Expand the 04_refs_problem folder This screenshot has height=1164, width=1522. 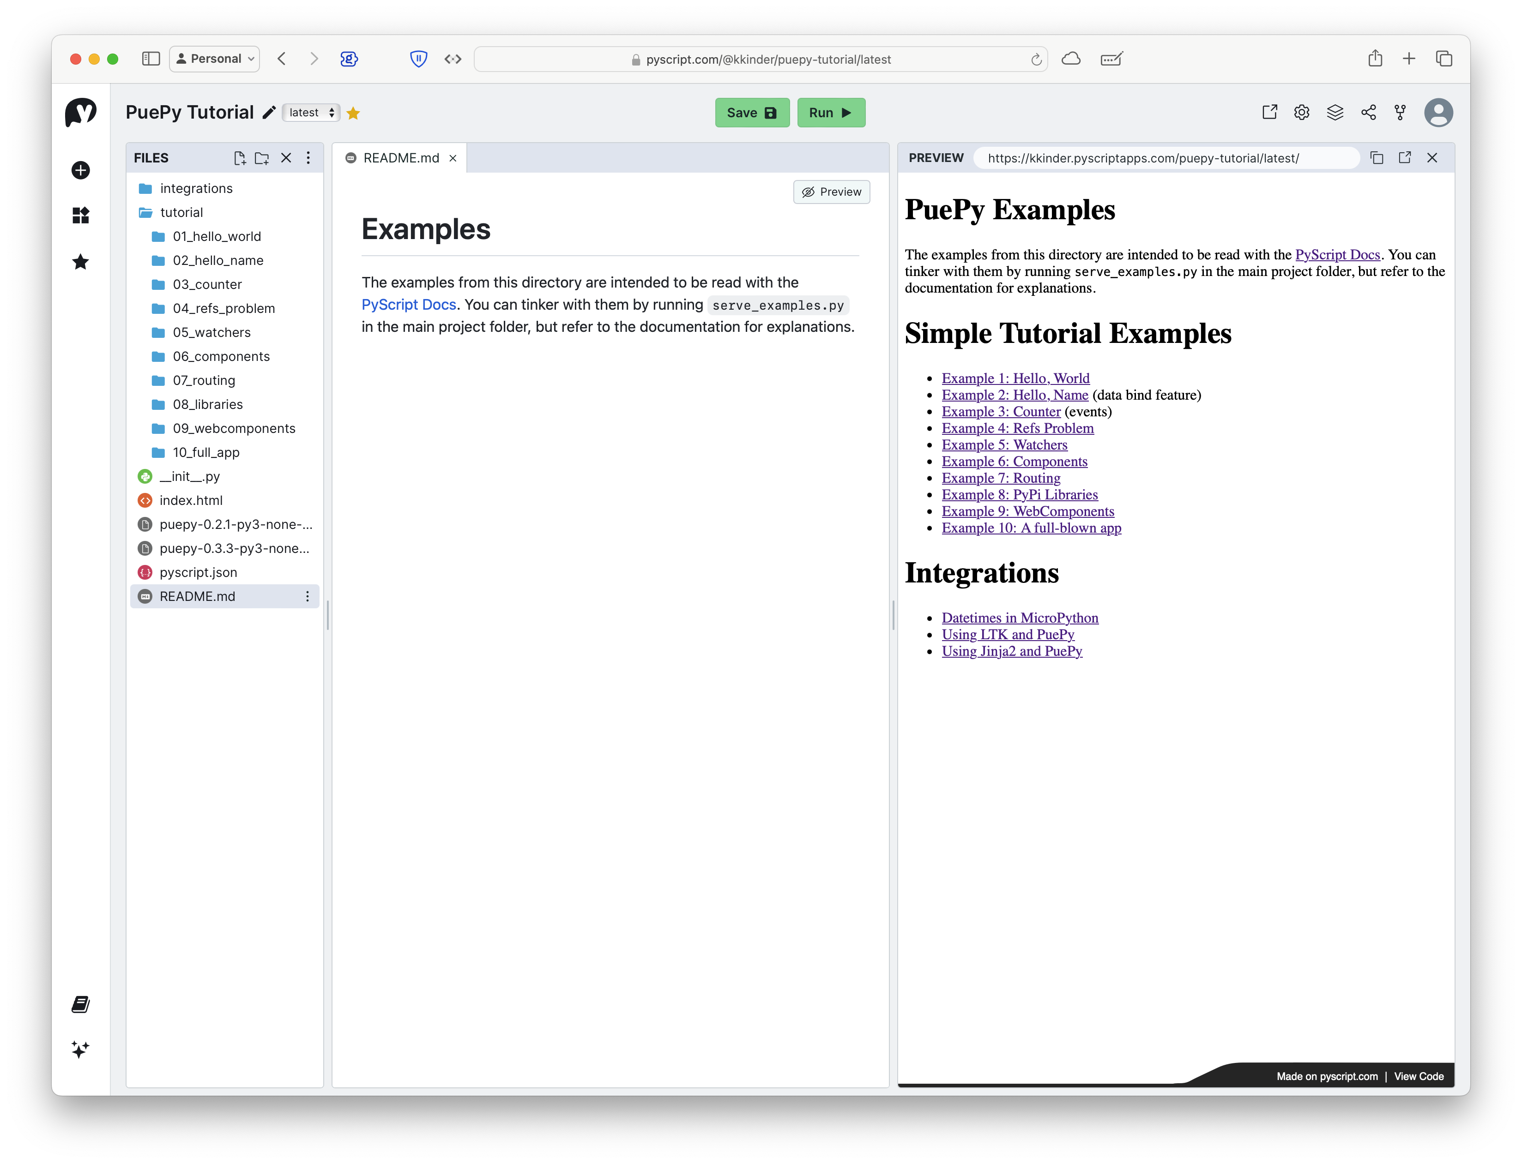[224, 308]
